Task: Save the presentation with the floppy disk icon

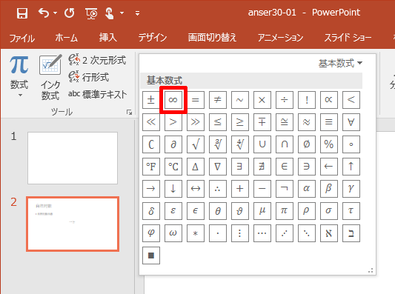Action: (22, 13)
